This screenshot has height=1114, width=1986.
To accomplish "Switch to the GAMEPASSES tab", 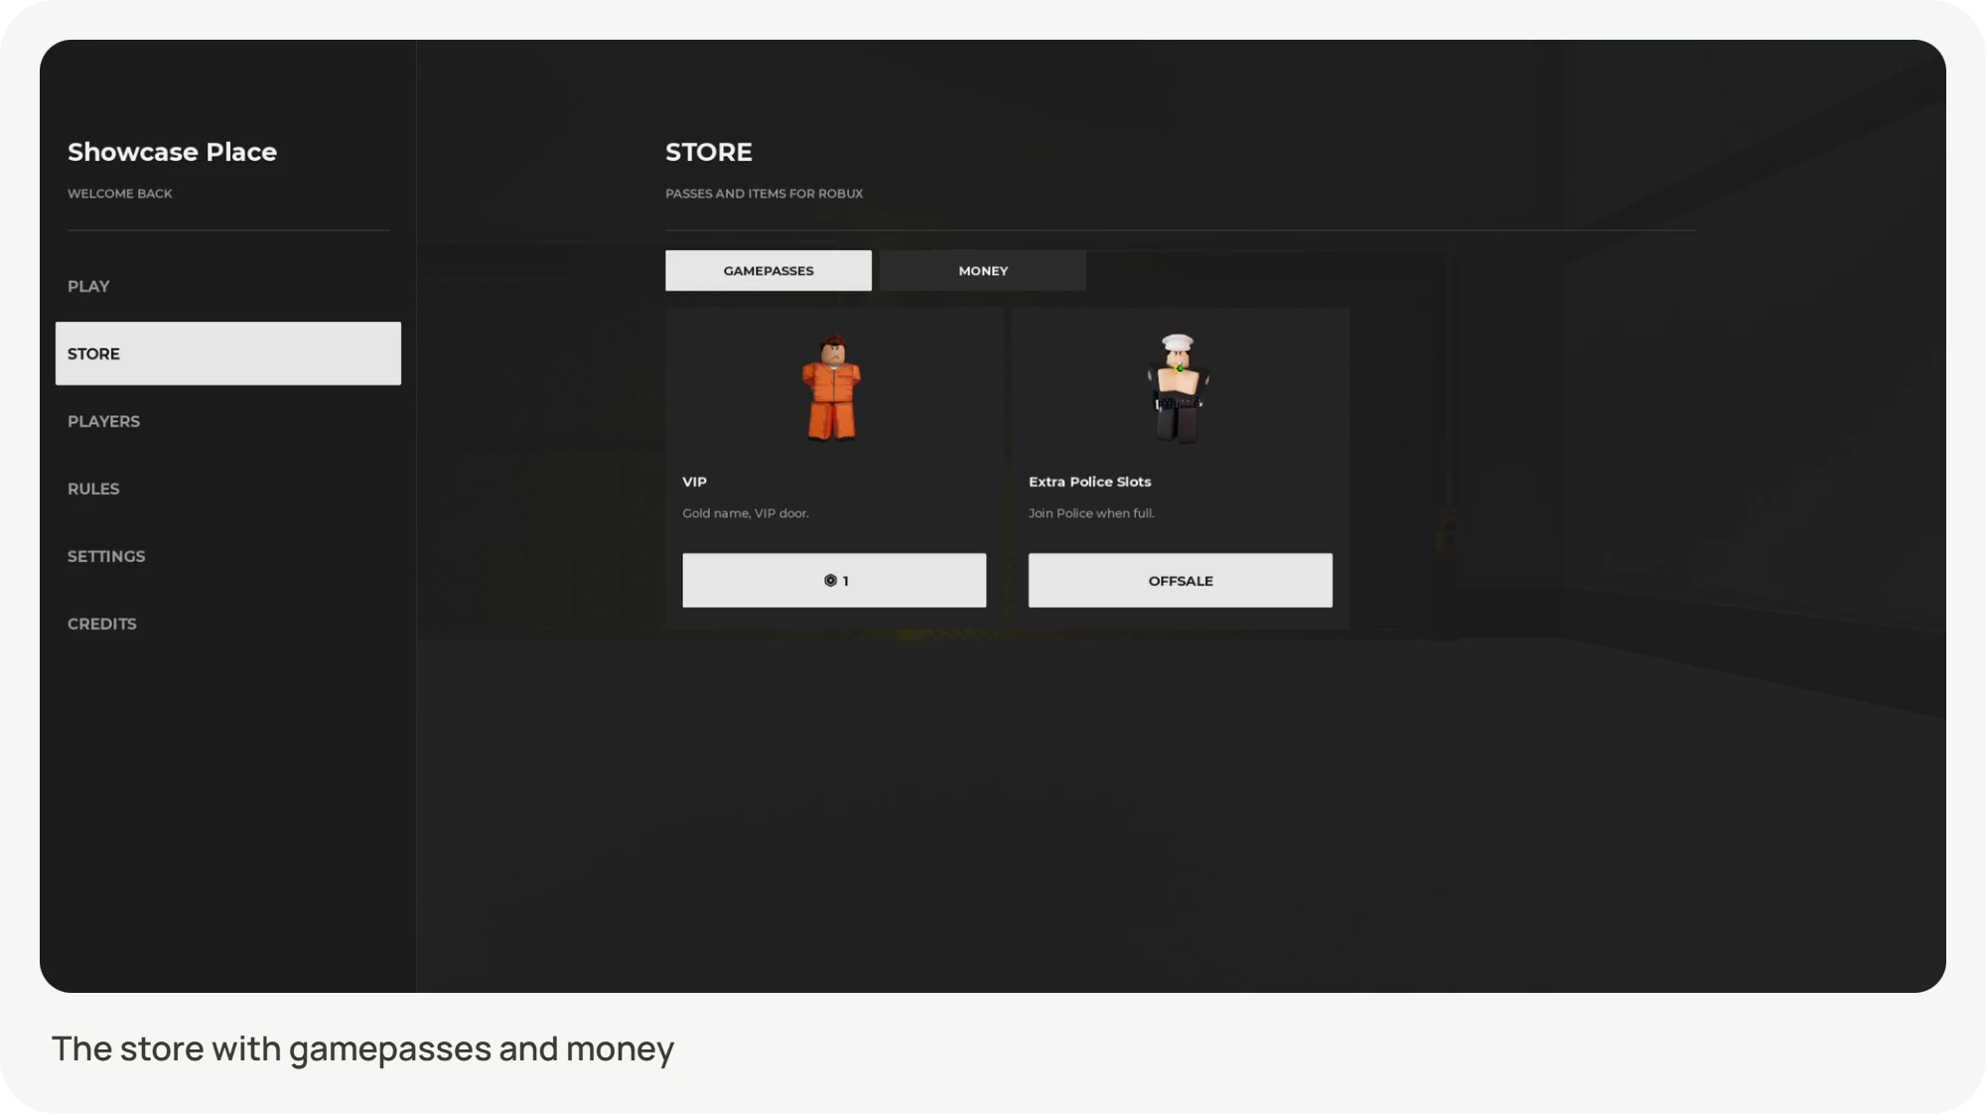I will [x=769, y=270].
